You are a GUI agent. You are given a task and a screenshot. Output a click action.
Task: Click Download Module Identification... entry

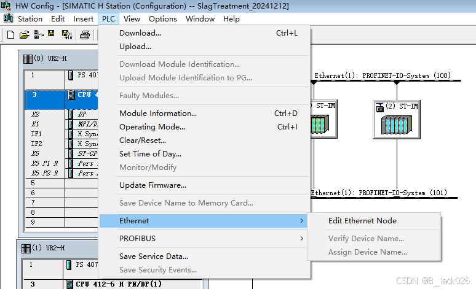[x=204, y=64]
